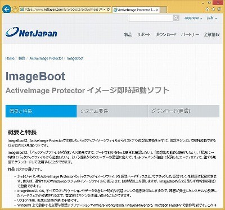
Task: Click the site search magnifier button
Action: tap(176, 18)
